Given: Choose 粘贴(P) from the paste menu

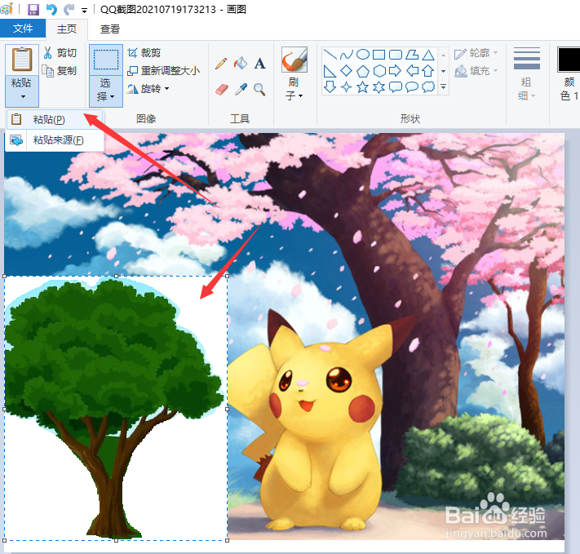Looking at the screenshot, I should tap(55, 119).
